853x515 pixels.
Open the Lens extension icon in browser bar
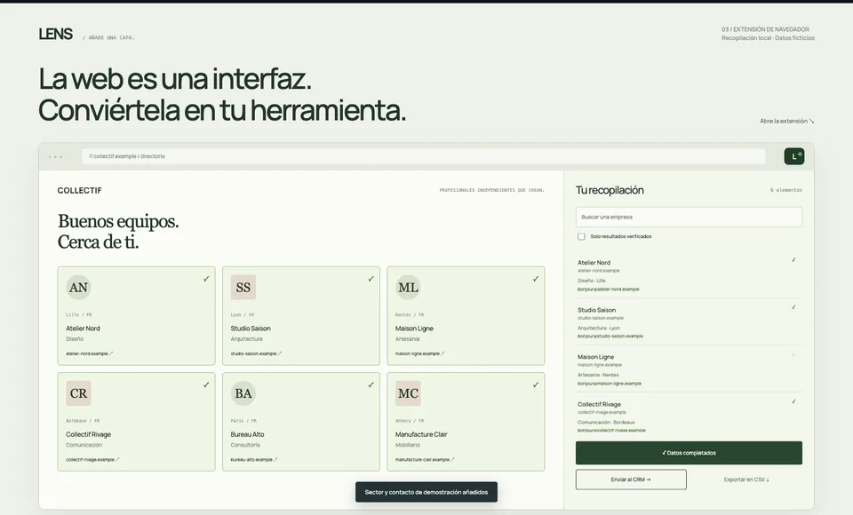tap(793, 156)
